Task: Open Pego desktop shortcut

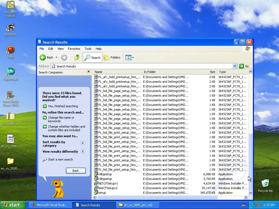Action: pyautogui.click(x=10, y=52)
